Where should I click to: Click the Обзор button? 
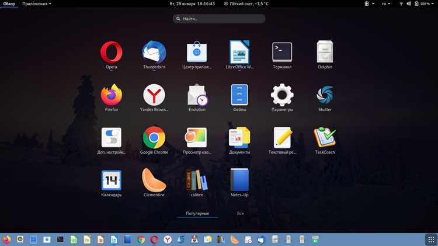pyautogui.click(x=9, y=4)
